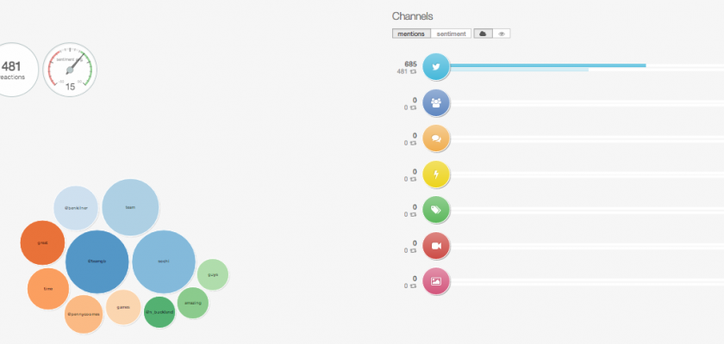Click the red video channel icon
This screenshot has width=724, height=344.
(437, 246)
